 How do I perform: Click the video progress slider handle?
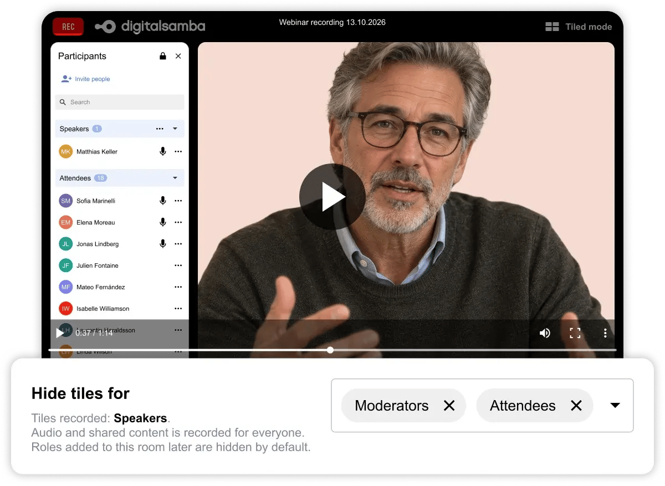click(330, 350)
